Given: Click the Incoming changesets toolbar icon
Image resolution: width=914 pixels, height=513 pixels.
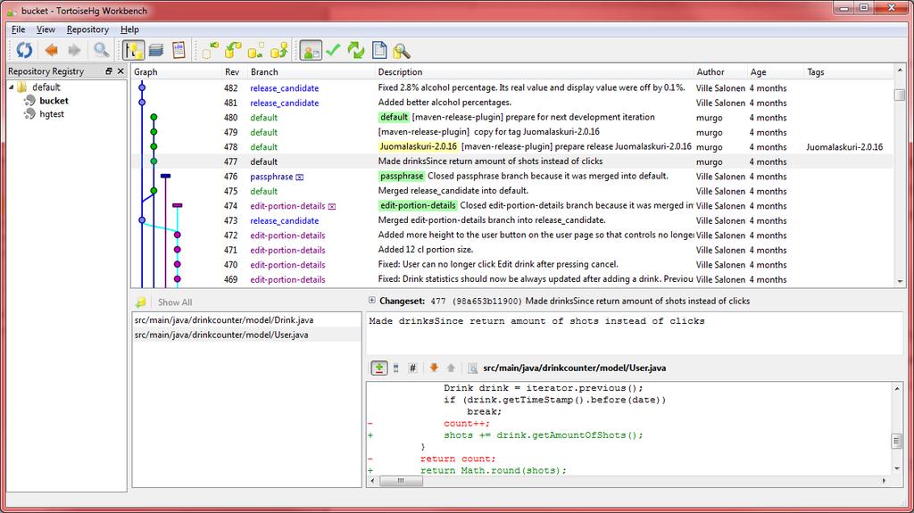Looking at the screenshot, I should click(x=210, y=51).
